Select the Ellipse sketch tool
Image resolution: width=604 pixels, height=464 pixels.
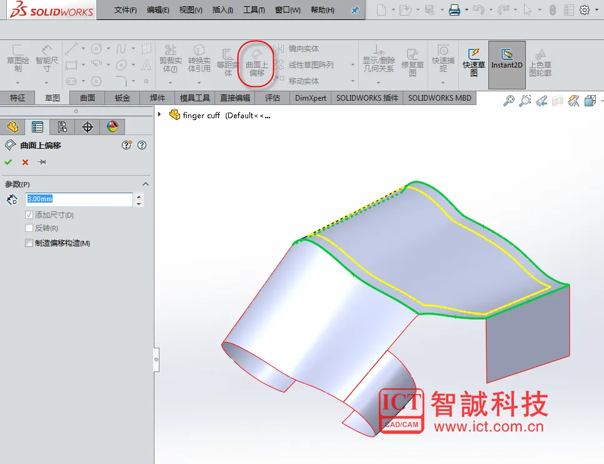pyautogui.click(x=121, y=65)
